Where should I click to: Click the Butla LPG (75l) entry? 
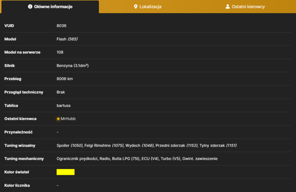point(126,159)
